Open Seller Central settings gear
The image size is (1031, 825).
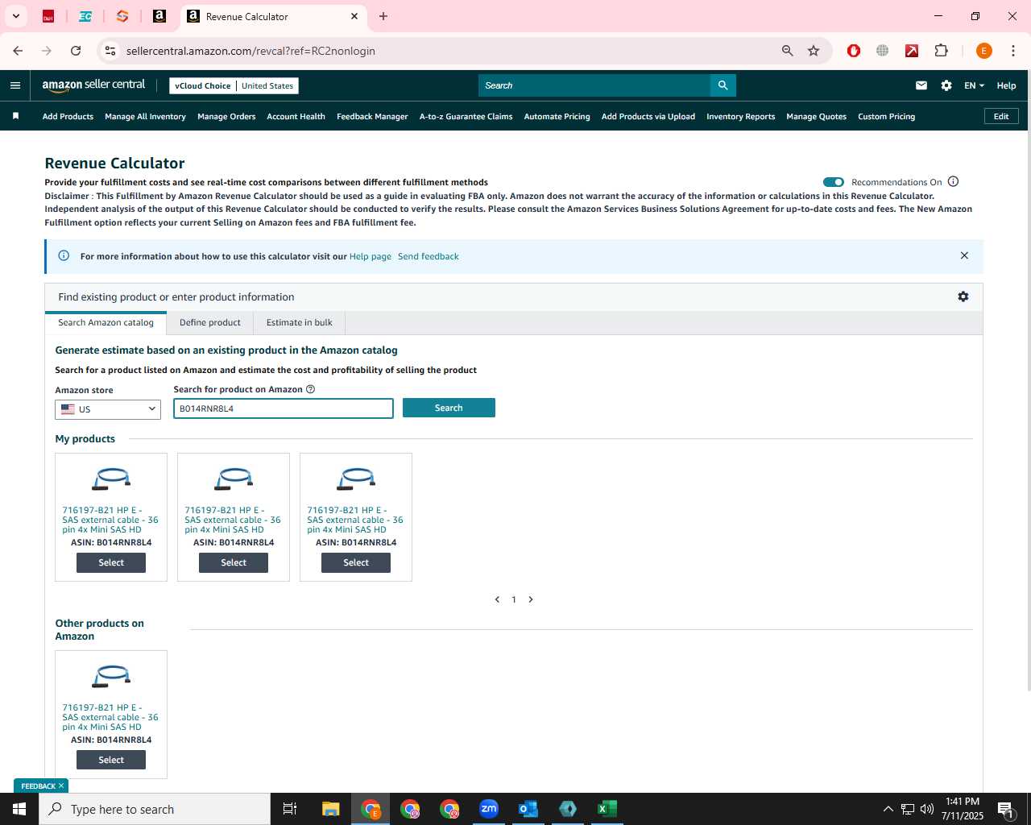point(946,85)
